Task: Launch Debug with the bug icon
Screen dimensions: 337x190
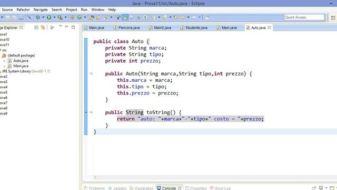Action: click(x=38, y=17)
